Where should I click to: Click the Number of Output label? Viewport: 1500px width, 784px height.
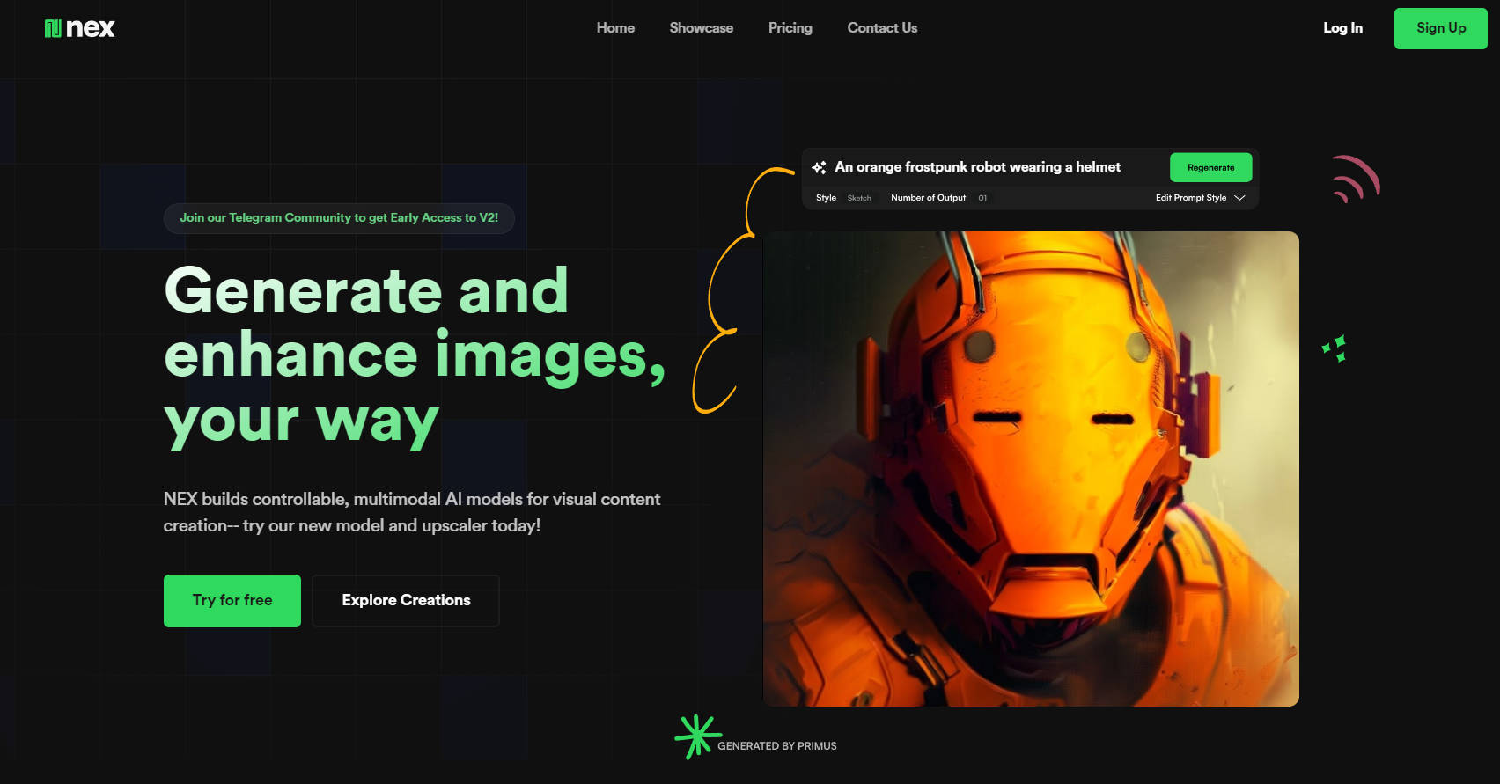pyautogui.click(x=928, y=198)
